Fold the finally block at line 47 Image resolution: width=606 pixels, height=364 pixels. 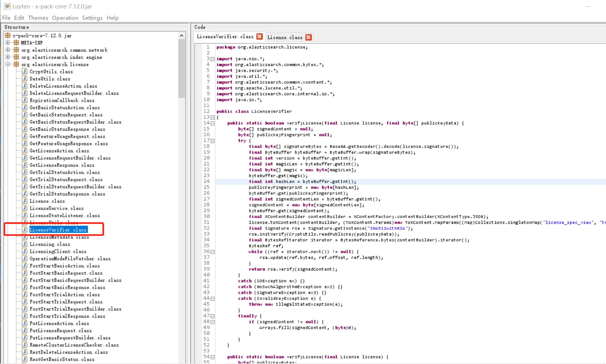(213, 316)
